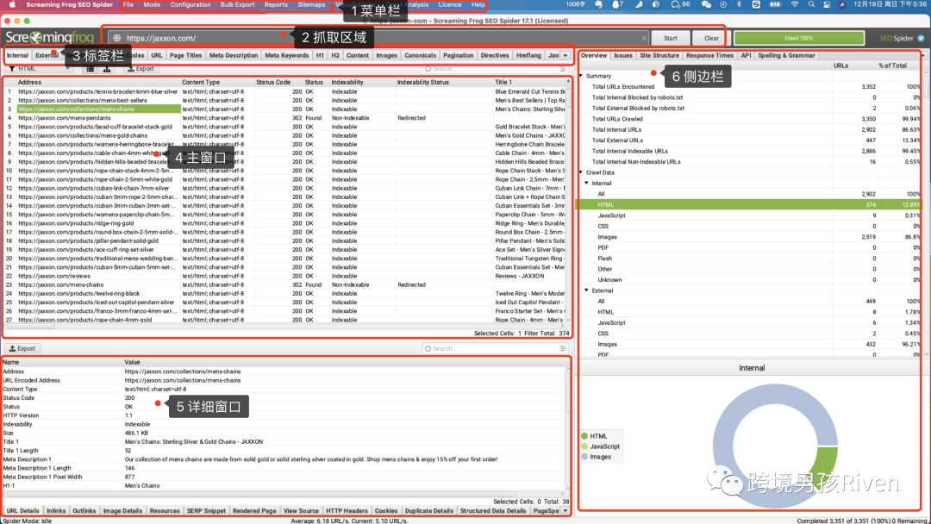The image size is (931, 524).
Task: Click the Apple menu icon
Action: (12, 5)
